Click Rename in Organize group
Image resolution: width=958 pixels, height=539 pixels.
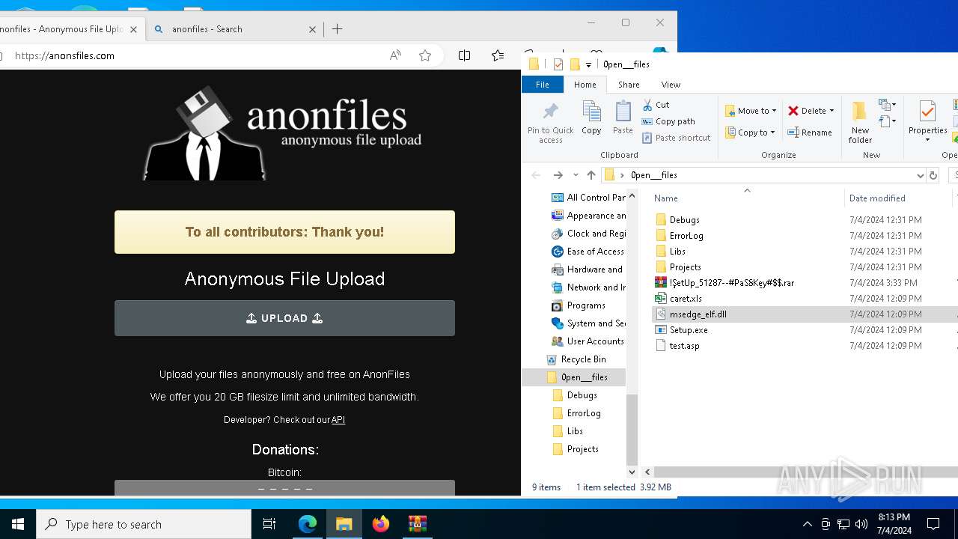[810, 133]
